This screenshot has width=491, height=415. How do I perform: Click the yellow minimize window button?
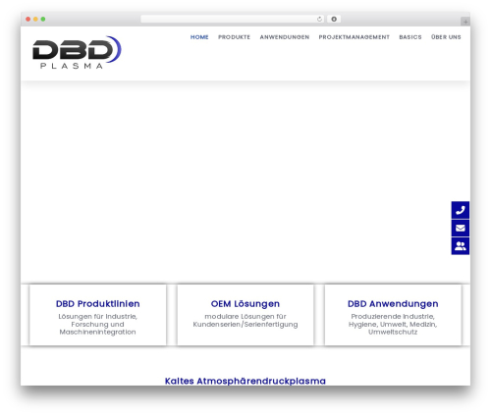35,20
